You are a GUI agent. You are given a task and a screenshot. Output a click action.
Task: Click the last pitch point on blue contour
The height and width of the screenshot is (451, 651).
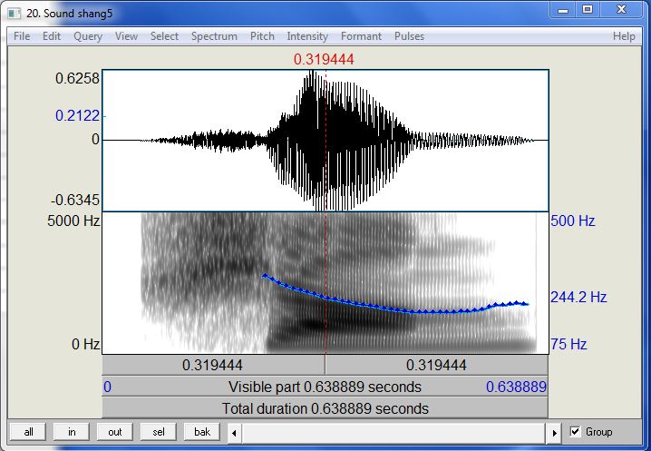(x=525, y=303)
